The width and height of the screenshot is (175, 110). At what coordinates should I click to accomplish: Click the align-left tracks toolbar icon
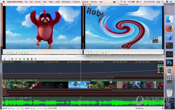coord(28,59)
